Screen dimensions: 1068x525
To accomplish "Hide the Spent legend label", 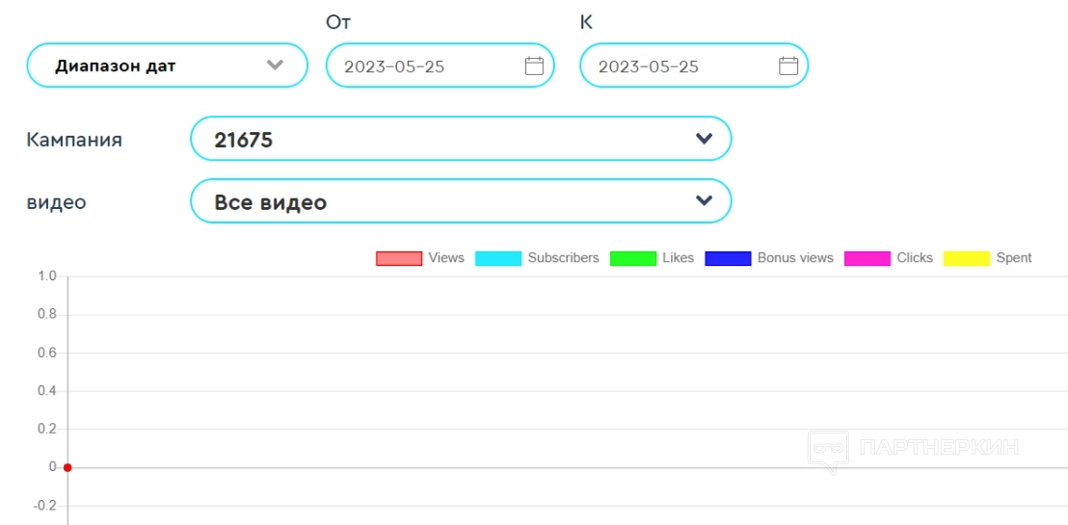I will pos(1014,258).
